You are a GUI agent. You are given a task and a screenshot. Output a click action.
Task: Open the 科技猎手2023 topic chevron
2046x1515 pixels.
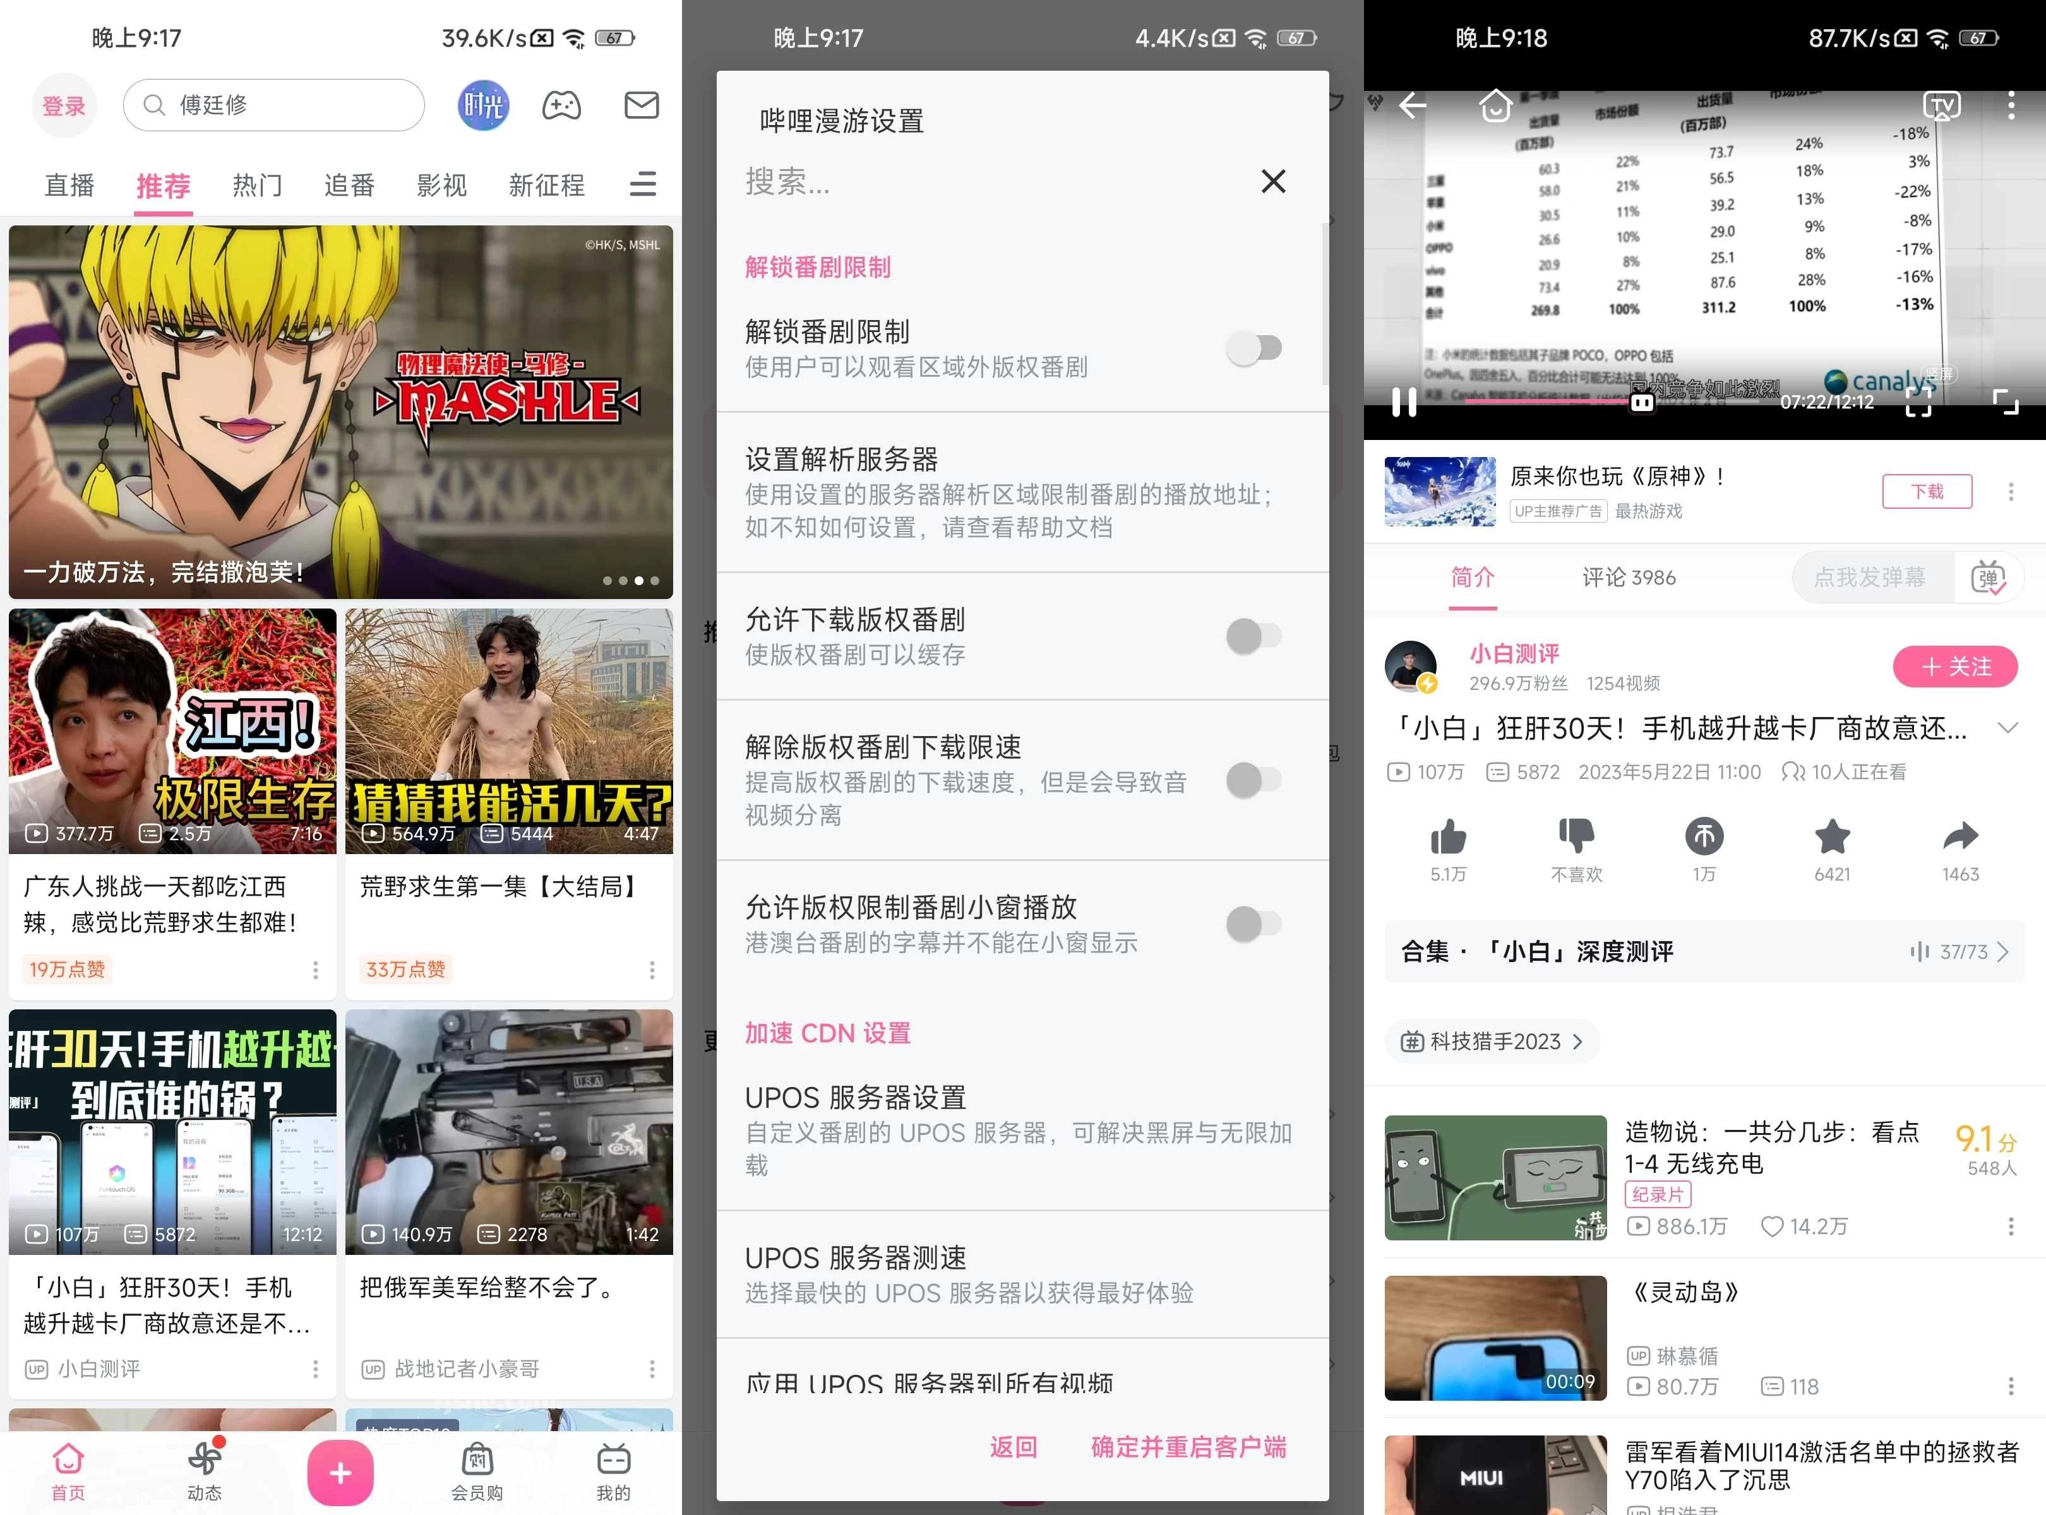[1579, 1042]
